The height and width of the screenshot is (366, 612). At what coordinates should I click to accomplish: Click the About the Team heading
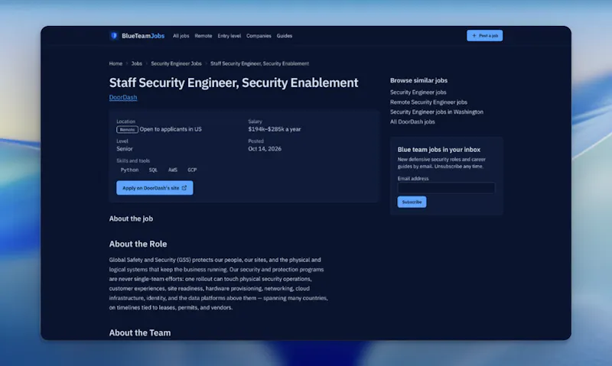tap(140, 332)
